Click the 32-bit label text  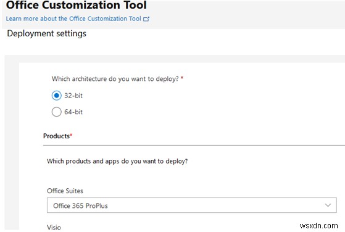pyautogui.click(x=73, y=96)
